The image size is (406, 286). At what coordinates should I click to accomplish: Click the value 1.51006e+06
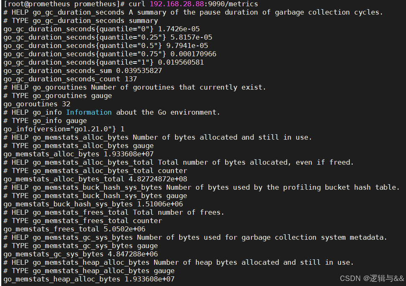point(160,204)
